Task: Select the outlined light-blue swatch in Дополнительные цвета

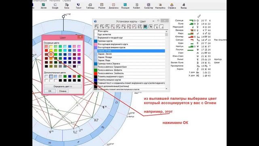Action: point(51,76)
